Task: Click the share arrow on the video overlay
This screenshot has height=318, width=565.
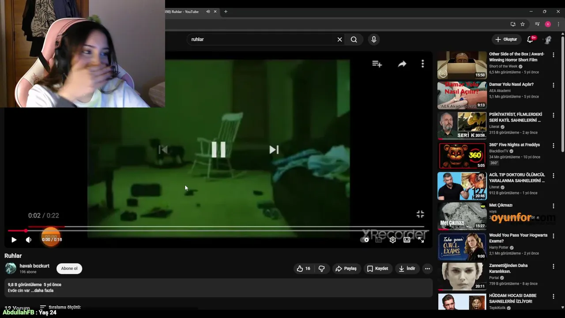Action: coord(402,64)
